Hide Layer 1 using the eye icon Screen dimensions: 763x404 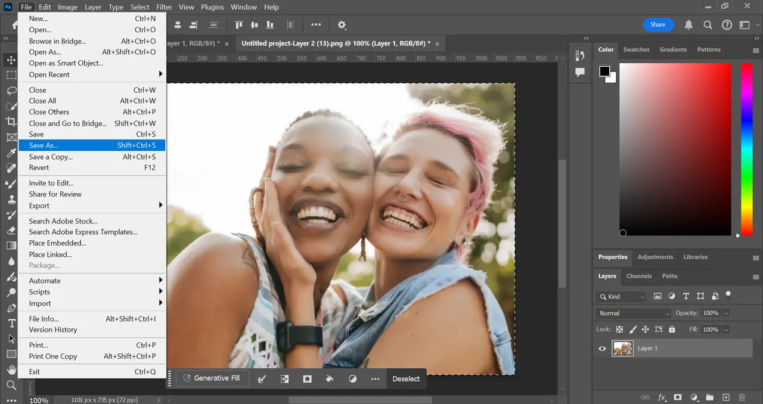[602, 349]
